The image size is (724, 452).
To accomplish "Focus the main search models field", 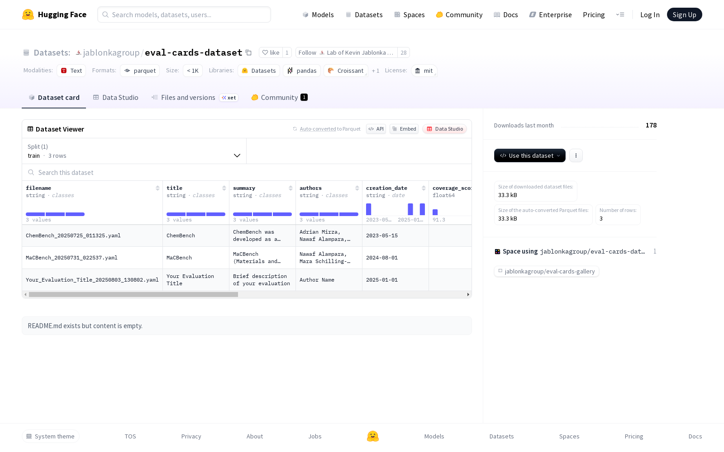I will (x=184, y=14).
